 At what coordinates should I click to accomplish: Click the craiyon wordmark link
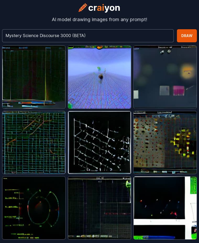104,8
